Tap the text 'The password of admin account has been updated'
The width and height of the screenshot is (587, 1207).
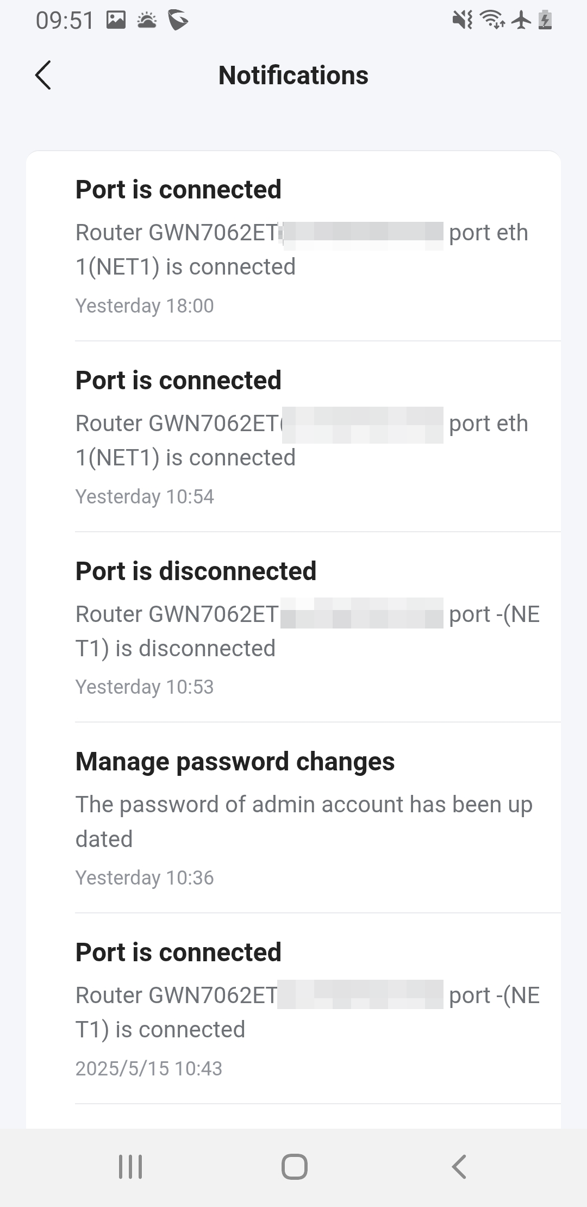point(304,822)
